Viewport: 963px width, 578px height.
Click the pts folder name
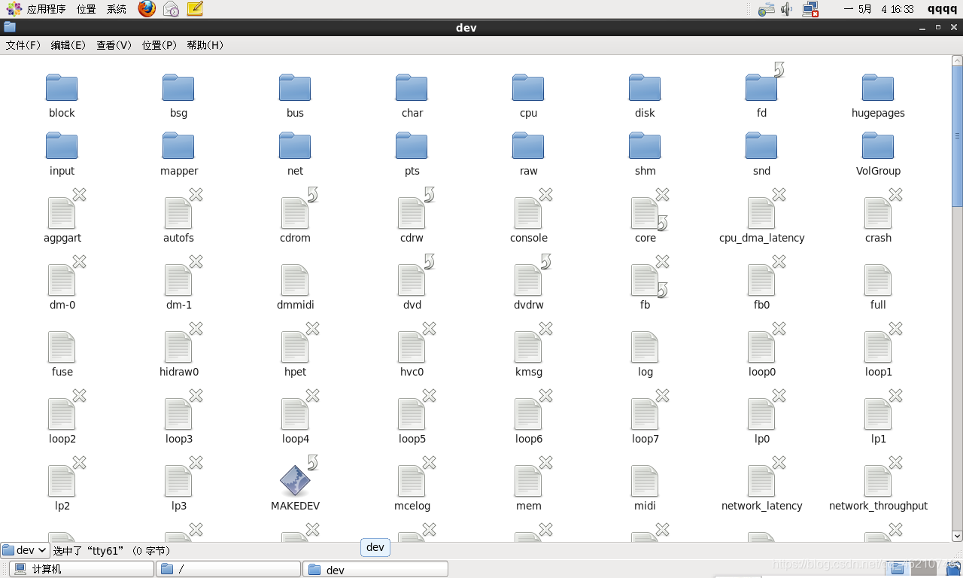(x=412, y=171)
